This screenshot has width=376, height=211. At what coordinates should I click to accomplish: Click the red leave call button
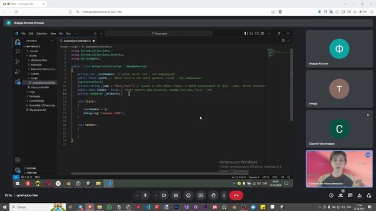click(236, 195)
